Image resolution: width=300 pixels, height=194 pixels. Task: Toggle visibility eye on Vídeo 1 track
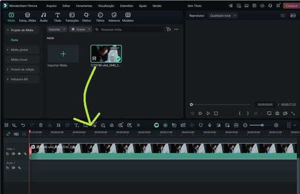coord(19,154)
